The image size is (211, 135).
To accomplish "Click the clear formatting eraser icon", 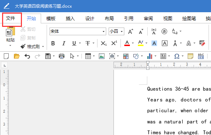I will pos(202,43).
